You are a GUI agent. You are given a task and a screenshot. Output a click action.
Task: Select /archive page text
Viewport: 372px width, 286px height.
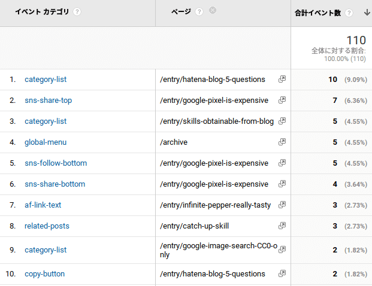click(174, 142)
